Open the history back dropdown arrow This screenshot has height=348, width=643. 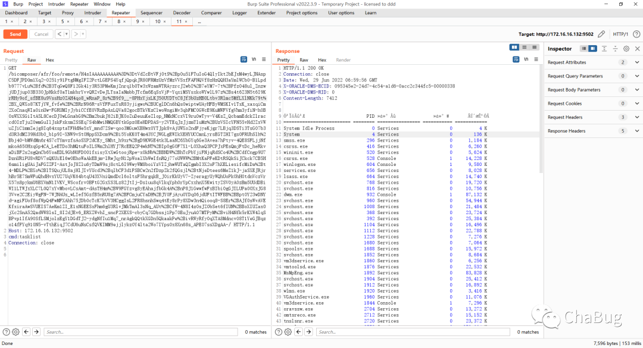tap(66, 34)
